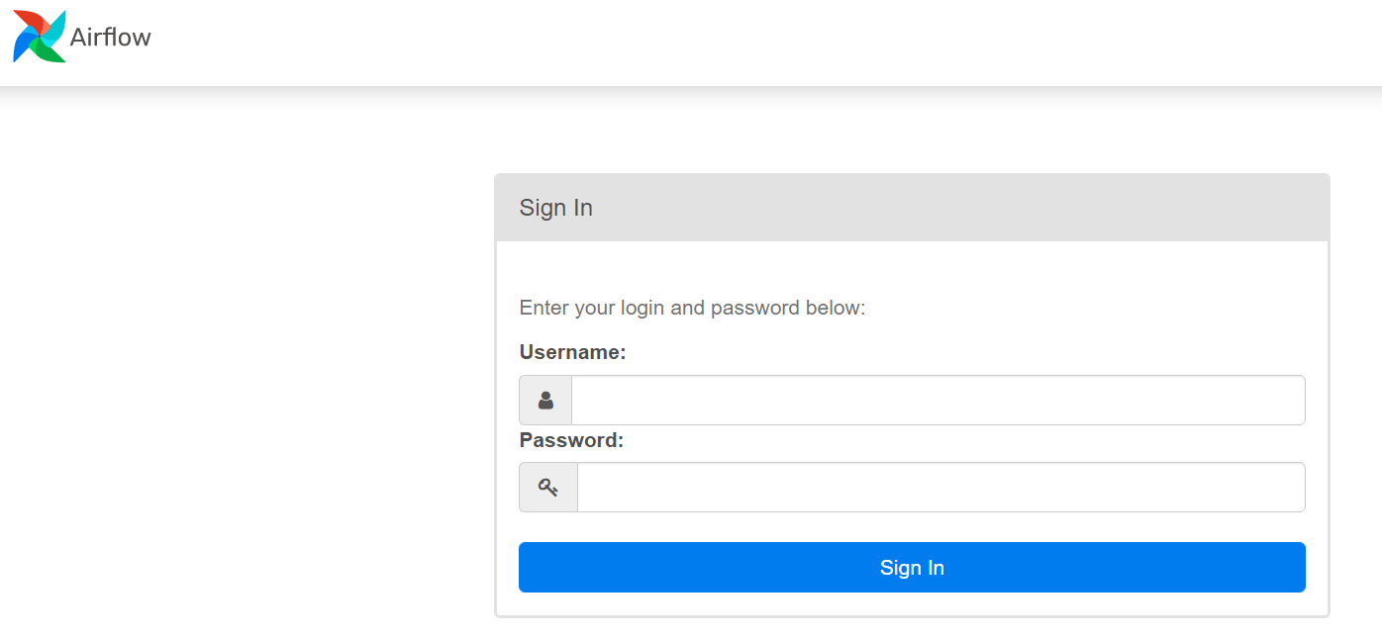Click the Username label

pos(572,352)
